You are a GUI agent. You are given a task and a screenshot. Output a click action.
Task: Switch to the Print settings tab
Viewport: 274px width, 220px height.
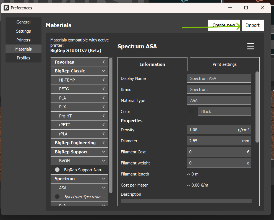(225, 64)
